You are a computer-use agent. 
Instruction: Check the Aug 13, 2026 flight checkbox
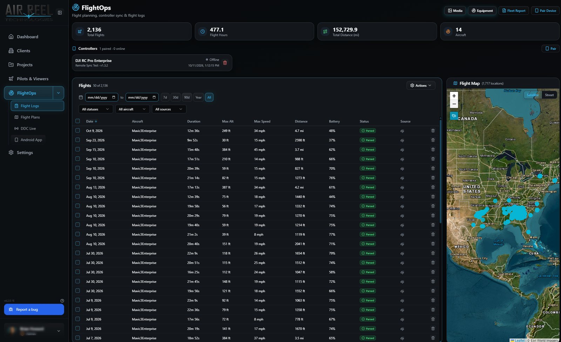click(78, 187)
